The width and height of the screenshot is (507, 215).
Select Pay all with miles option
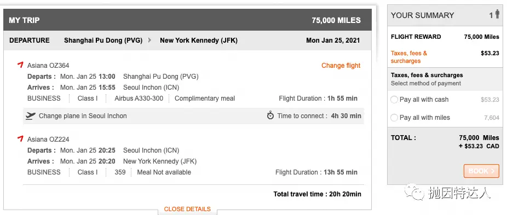coord(394,118)
